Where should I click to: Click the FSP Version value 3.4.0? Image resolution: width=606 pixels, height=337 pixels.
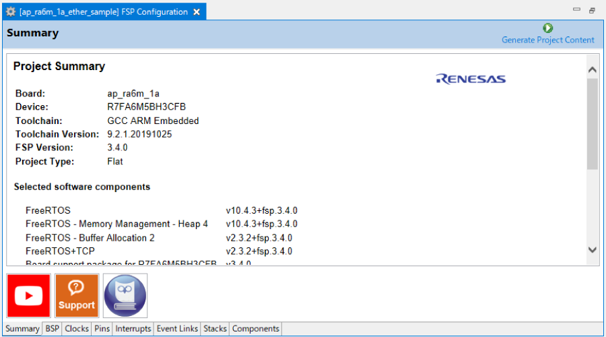click(x=117, y=148)
